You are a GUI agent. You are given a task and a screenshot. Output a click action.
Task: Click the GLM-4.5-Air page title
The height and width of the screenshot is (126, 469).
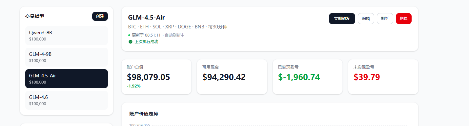coord(146,17)
